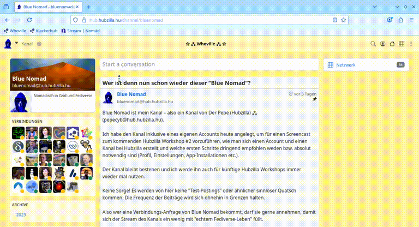Viewport: 419px width, 227px height.
Task: Expand the channel avatar dropdown arrow
Action: 16,43
